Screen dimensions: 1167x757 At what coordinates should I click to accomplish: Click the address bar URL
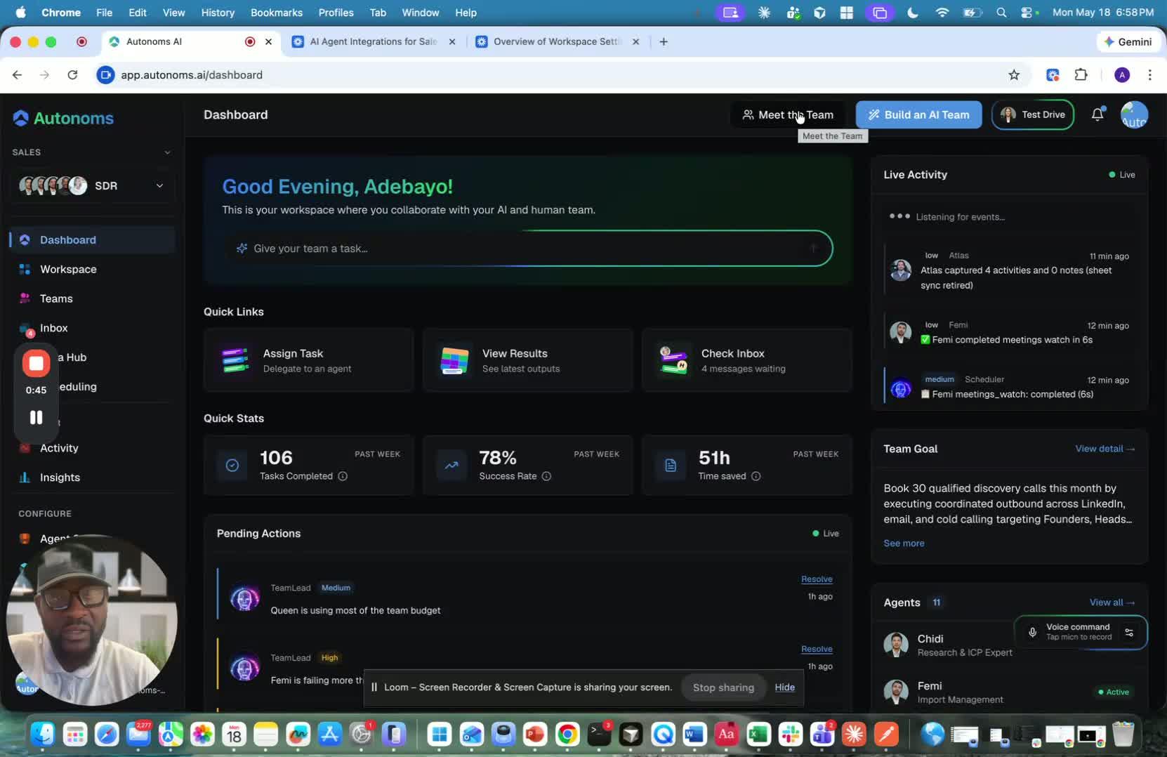click(192, 74)
